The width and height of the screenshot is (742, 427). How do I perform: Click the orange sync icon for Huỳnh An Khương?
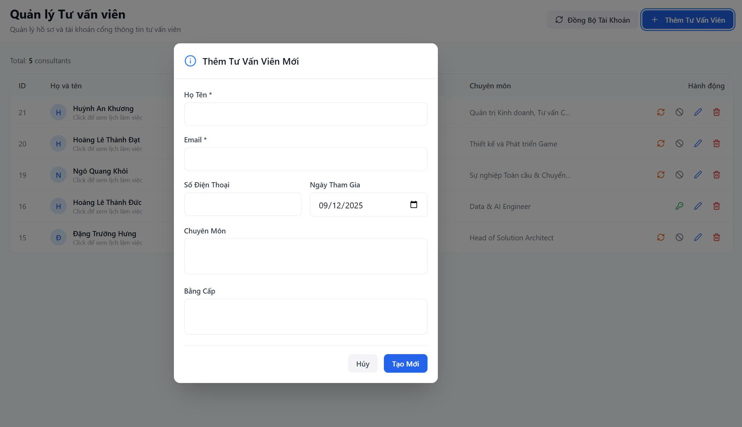pyautogui.click(x=661, y=112)
